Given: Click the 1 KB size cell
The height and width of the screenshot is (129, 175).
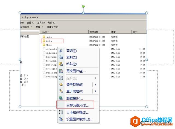Looking at the screenshot, I should coord(142,77).
